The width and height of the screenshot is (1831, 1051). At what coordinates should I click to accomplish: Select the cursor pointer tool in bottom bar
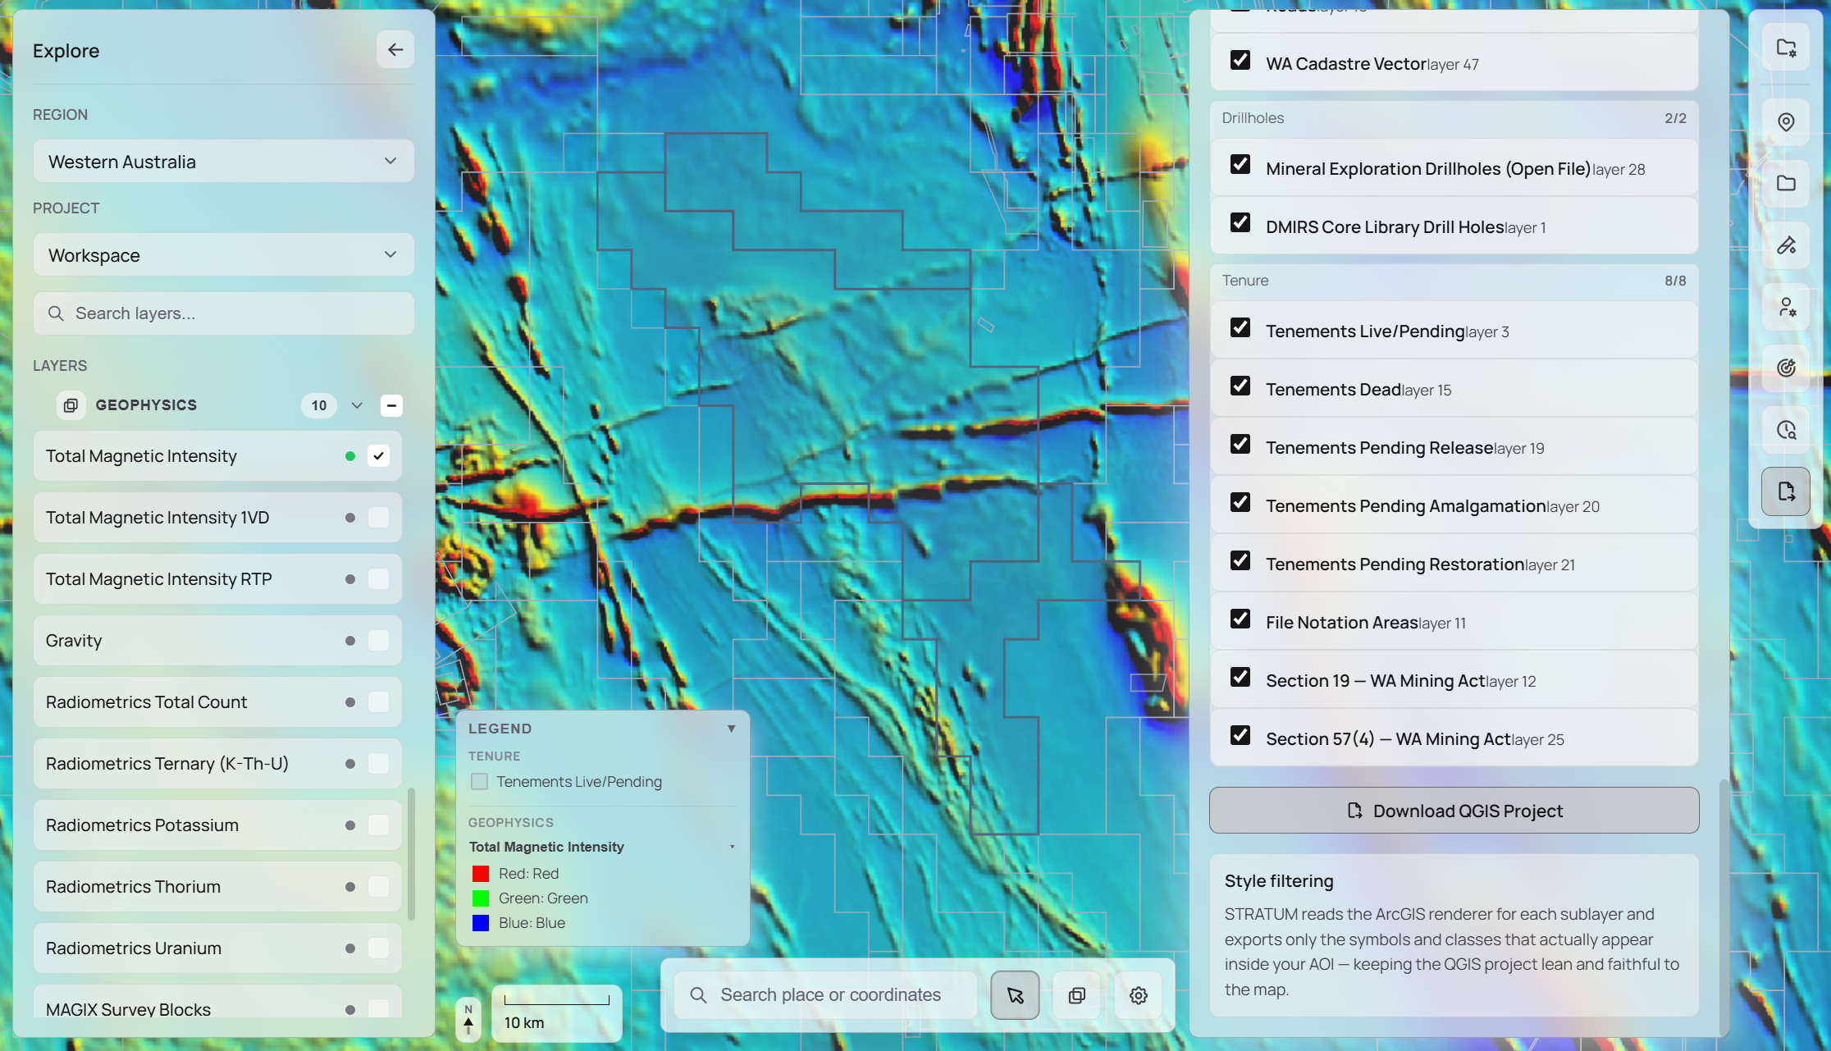pos(1015,995)
